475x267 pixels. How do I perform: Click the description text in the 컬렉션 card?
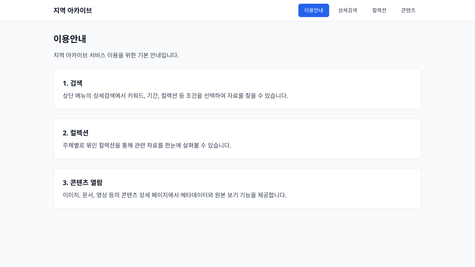(147, 145)
